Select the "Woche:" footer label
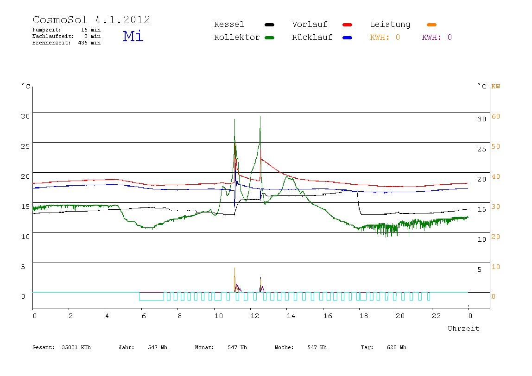Image resolution: width=532 pixels, height=376 pixels. (284, 347)
